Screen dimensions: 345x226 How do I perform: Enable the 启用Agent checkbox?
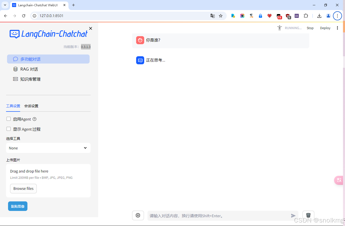8,119
